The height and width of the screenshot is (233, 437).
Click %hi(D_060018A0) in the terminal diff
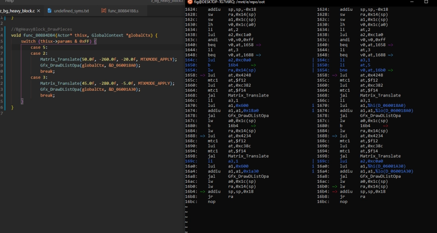point(387,106)
